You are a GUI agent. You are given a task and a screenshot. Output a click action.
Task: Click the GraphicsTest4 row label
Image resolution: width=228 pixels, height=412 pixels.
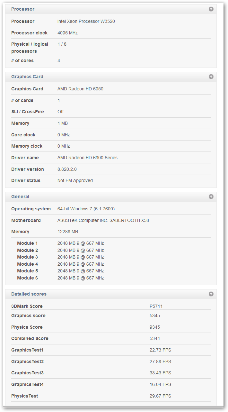(27, 384)
